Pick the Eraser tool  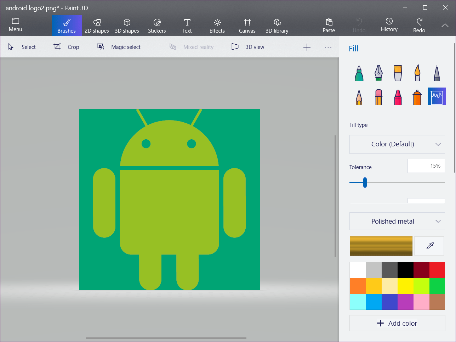coord(378,97)
